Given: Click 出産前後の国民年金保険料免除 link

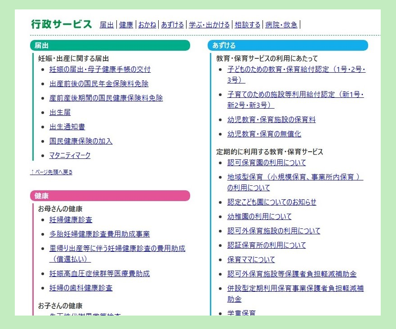Looking at the screenshot, I should click(98, 83).
